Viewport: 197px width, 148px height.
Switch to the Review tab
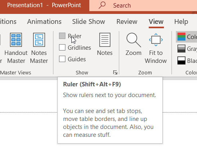(127, 21)
